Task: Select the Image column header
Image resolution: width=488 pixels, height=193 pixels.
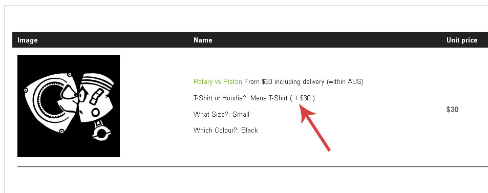Action: click(x=27, y=40)
